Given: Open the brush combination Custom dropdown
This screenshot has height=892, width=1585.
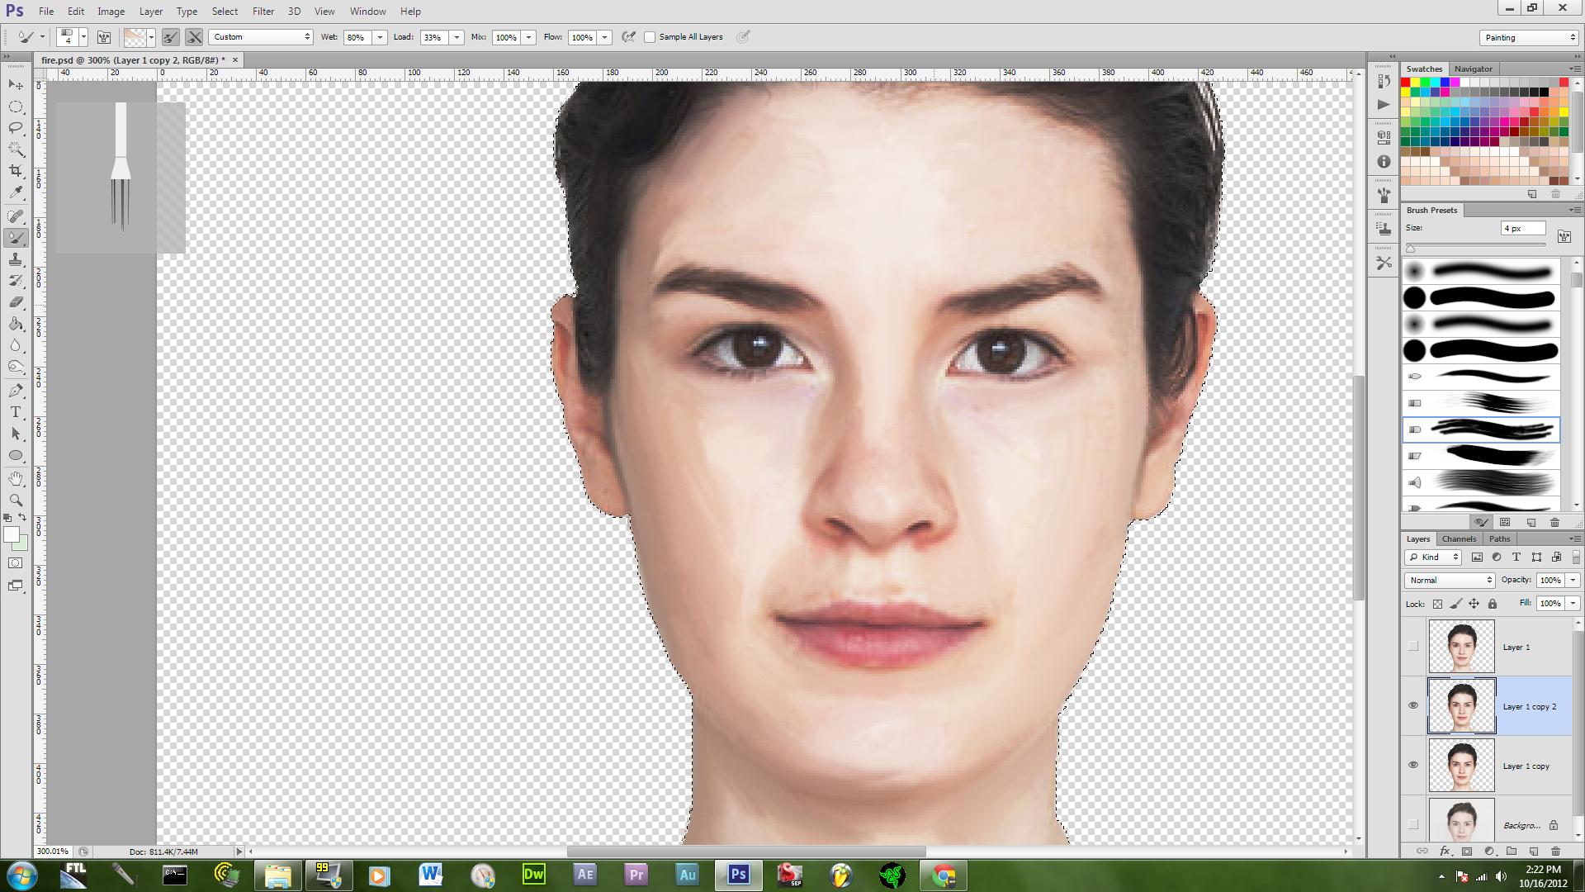Looking at the screenshot, I should tap(261, 37).
